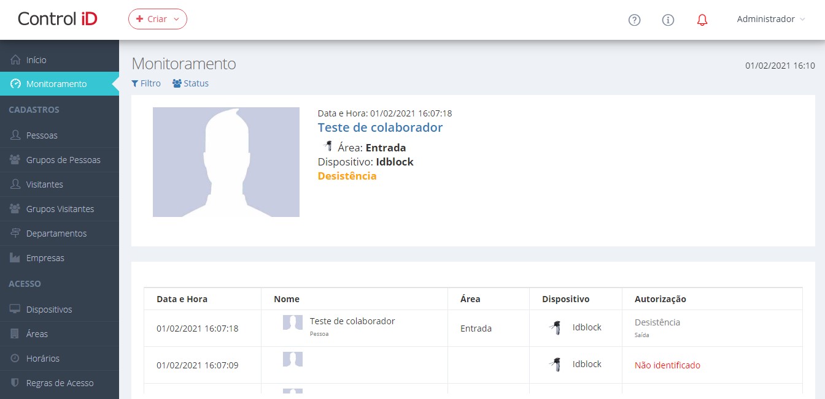Click the orange Desistência status label
This screenshot has height=399, width=825.
point(347,176)
